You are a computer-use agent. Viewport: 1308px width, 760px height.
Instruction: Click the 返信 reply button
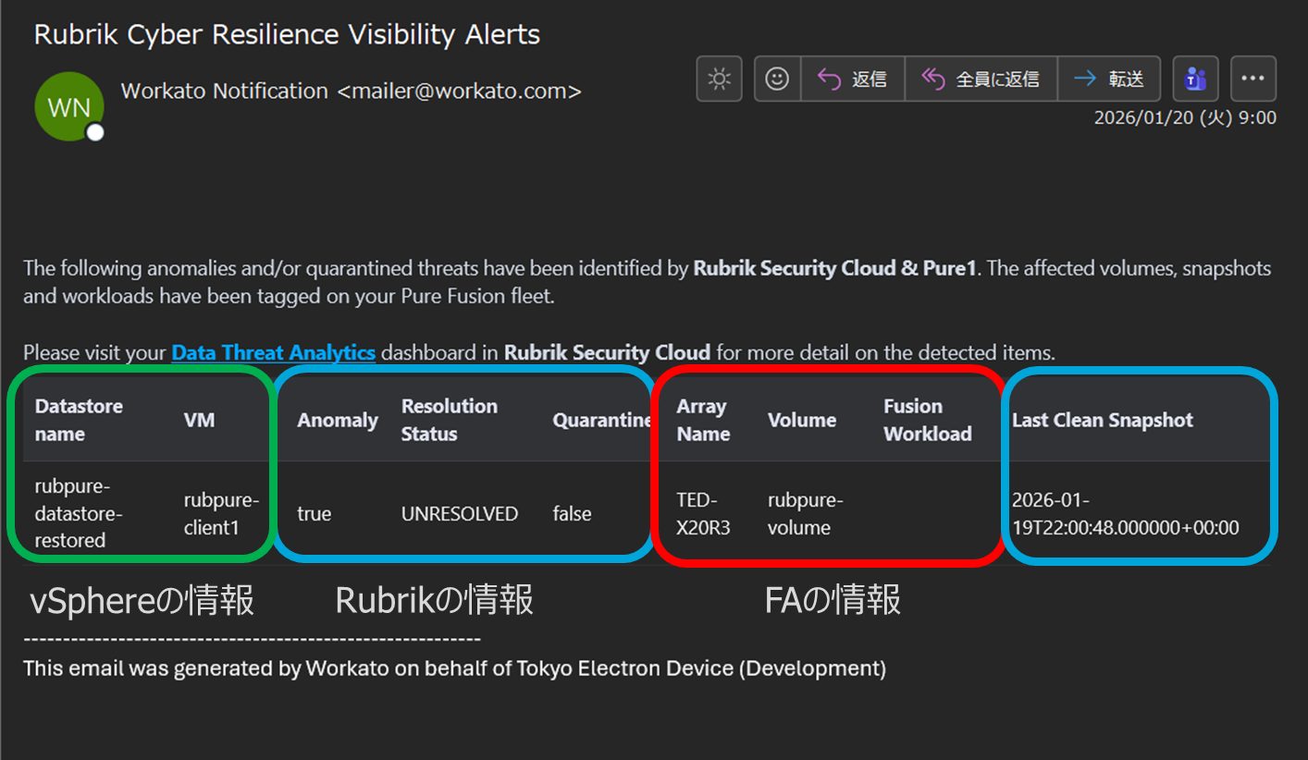[x=852, y=79]
